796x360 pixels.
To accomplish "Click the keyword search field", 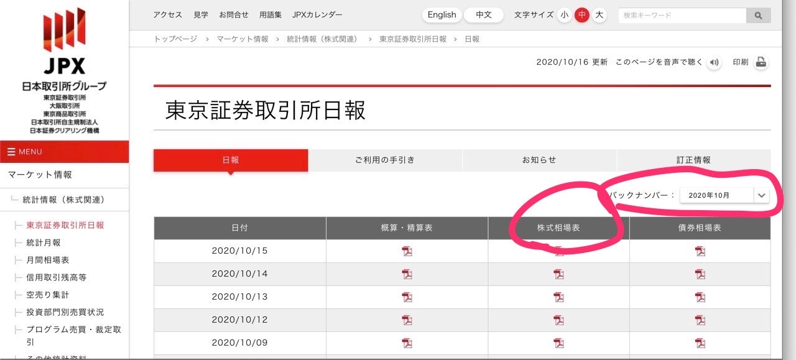I will pyautogui.click(x=682, y=16).
